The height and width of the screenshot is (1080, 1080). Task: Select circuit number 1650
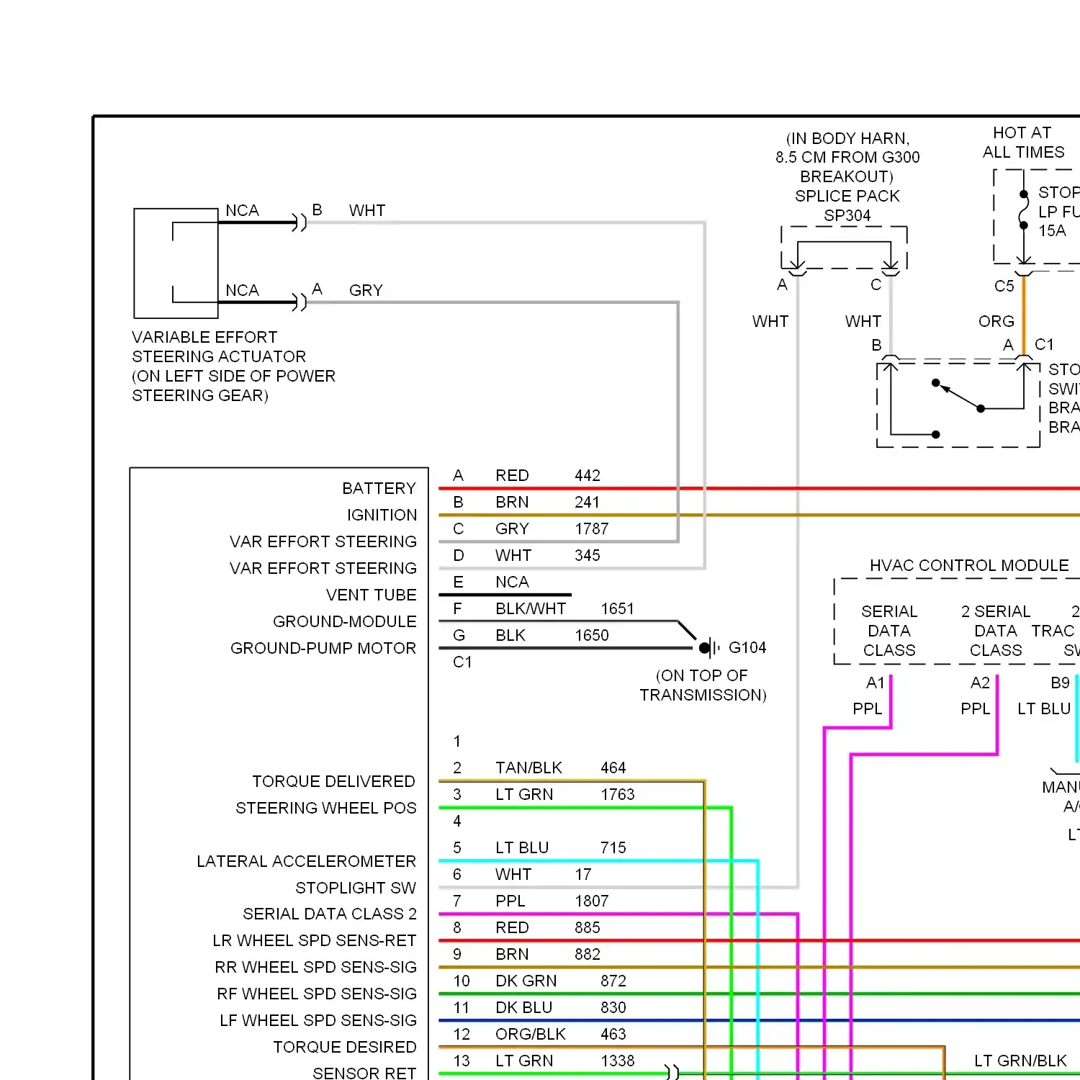[592, 635]
